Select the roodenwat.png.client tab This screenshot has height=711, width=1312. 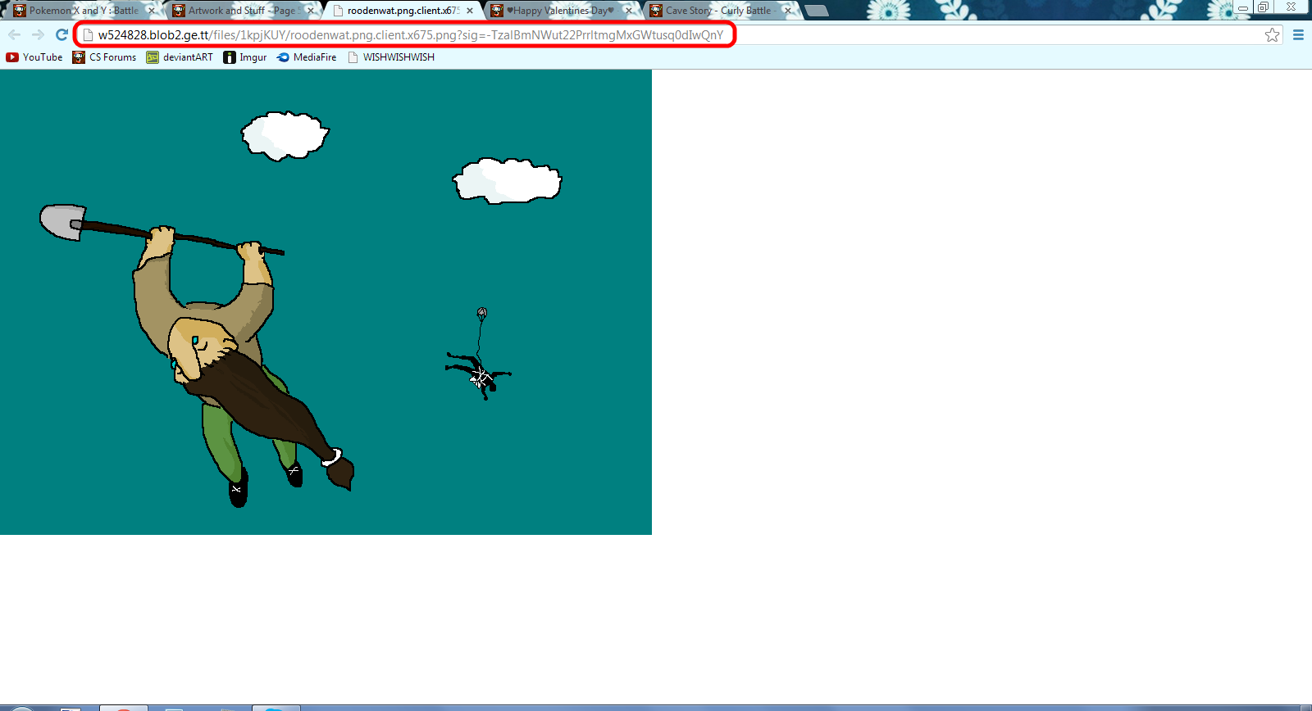(402, 11)
